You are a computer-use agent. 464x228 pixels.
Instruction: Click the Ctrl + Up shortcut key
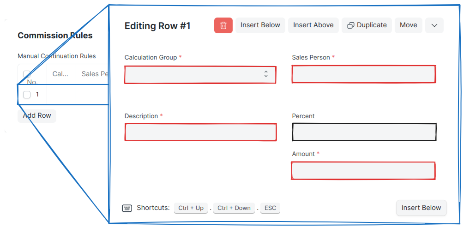(x=191, y=208)
